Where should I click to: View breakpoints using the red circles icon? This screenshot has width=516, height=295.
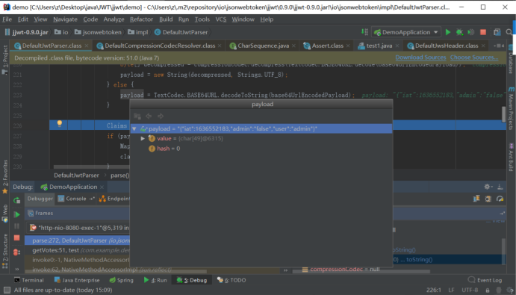pyautogui.click(x=16, y=252)
